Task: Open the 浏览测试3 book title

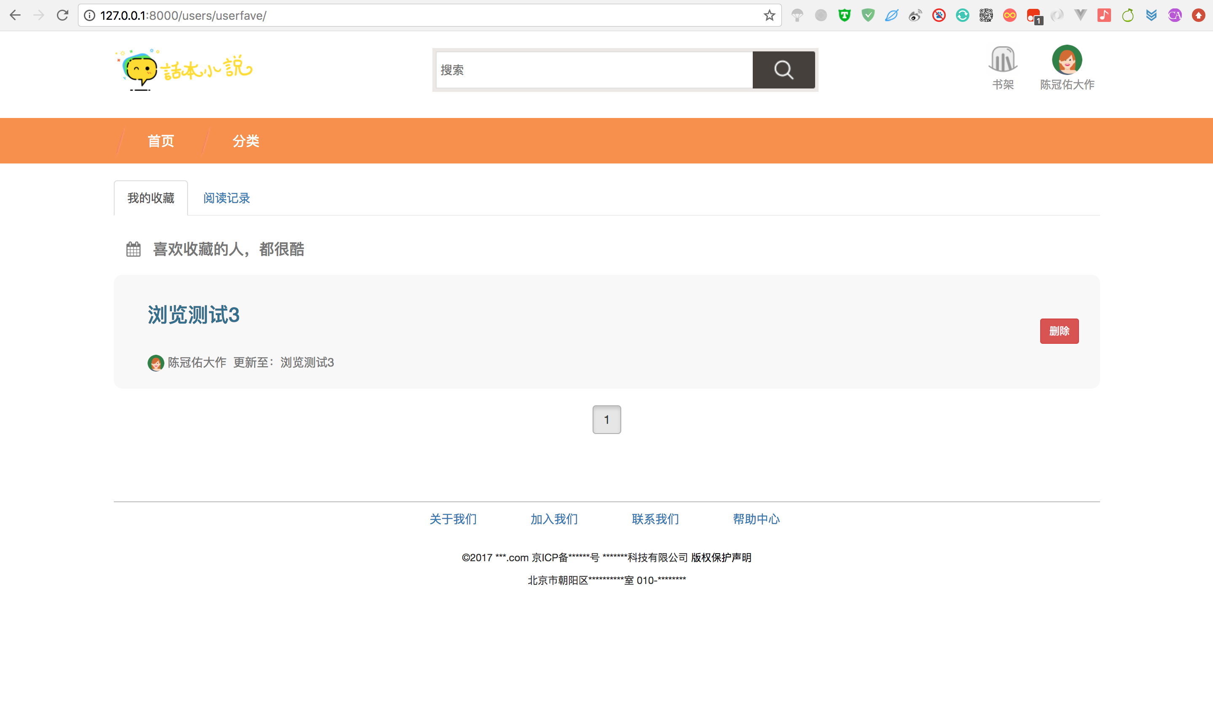Action: pos(193,315)
